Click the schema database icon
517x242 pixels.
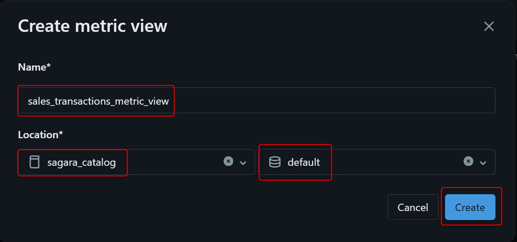click(274, 162)
